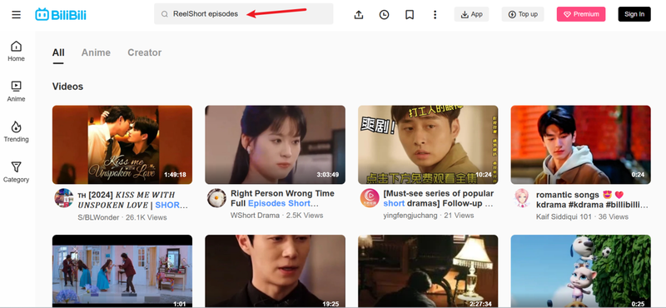Click S/BLWonder channel avatar
The image size is (666, 308).
coord(64,198)
